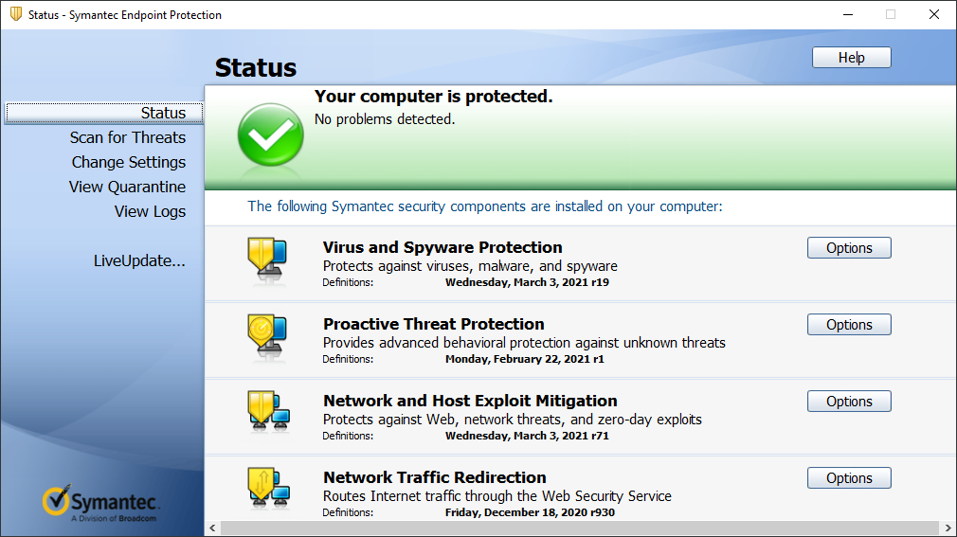957x537 pixels.
Task: Click the horizontal scrollbar left arrow
Action: [x=212, y=528]
